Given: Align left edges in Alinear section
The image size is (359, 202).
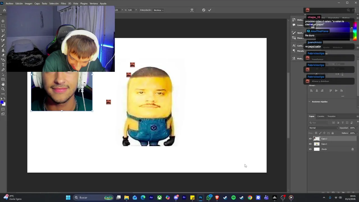Looking at the screenshot, I should coord(311,90).
